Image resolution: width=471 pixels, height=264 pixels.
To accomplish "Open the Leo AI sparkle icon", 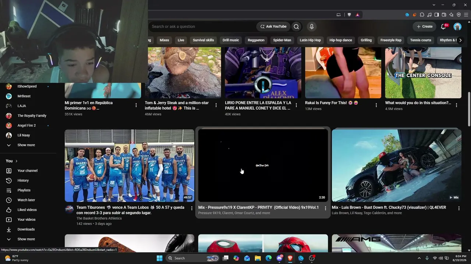I will click(451, 15).
